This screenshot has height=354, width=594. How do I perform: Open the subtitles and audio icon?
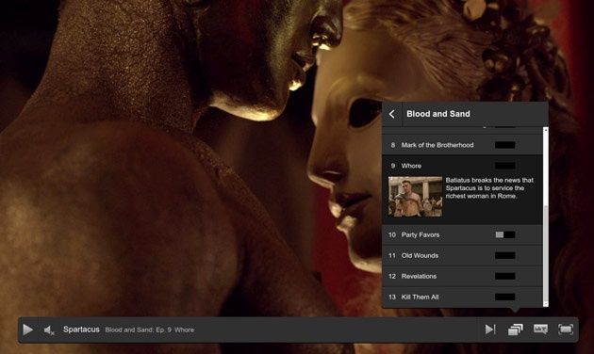(x=540, y=330)
